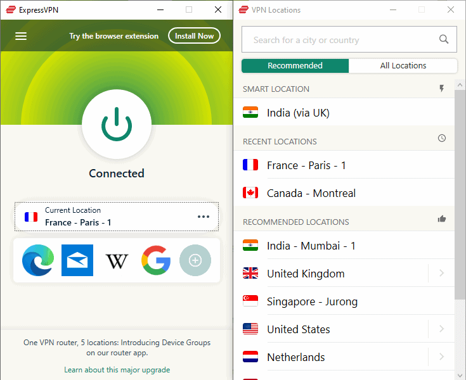Click the Connected status text
Viewport: 466px width, 380px height.
[x=117, y=174]
